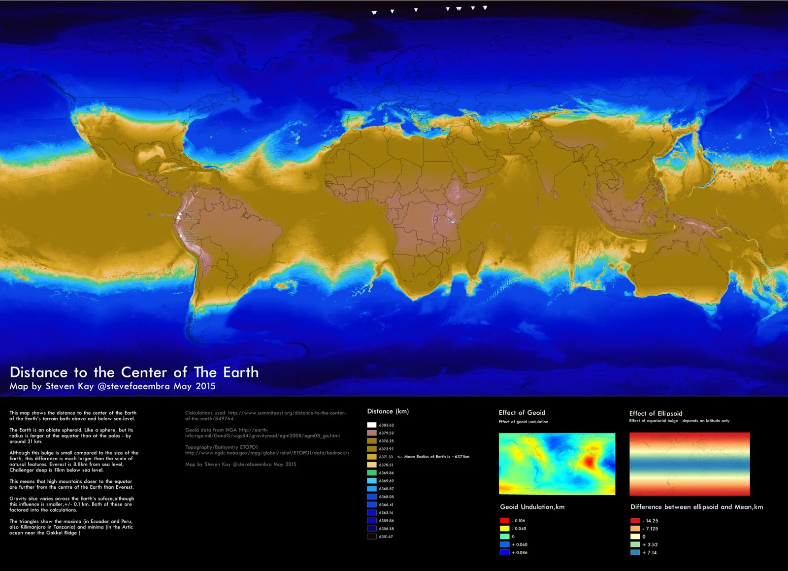Open the Effect of Geoid thumbnail map
This screenshot has width=788, height=571.
(557, 464)
